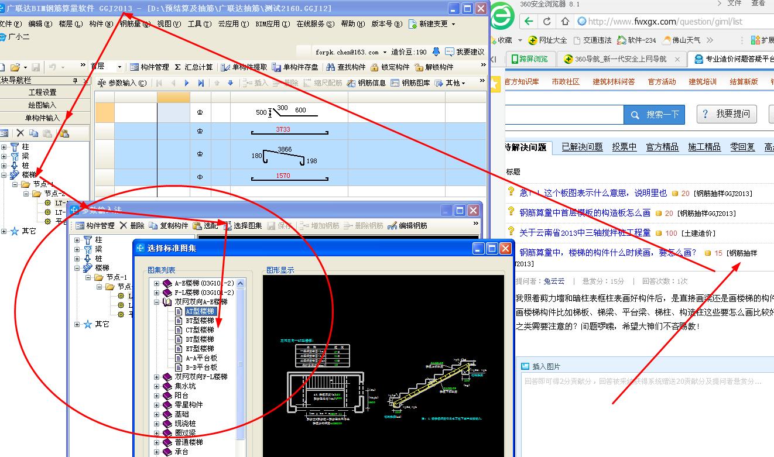Screen dimensions: 774x457
Task: Select BT型楼梯 in atlas list
Action: point(200,321)
